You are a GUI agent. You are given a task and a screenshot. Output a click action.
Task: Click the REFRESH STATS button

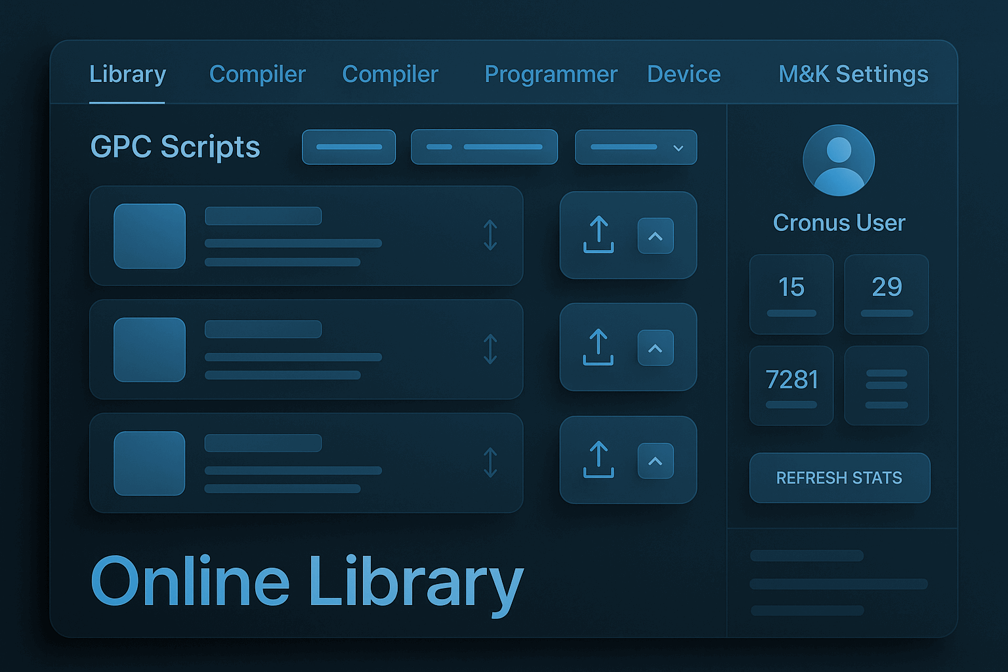[839, 478]
